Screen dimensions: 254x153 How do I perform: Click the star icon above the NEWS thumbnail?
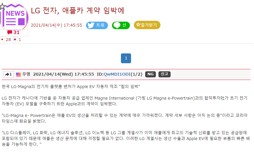click(x=1, y=5)
